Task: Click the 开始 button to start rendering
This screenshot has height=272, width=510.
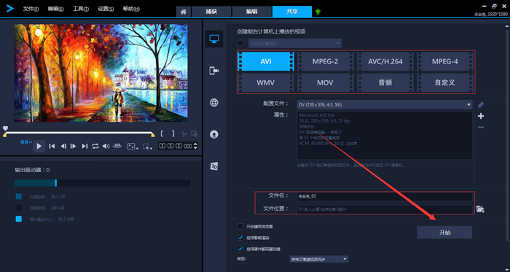Action: (444, 233)
